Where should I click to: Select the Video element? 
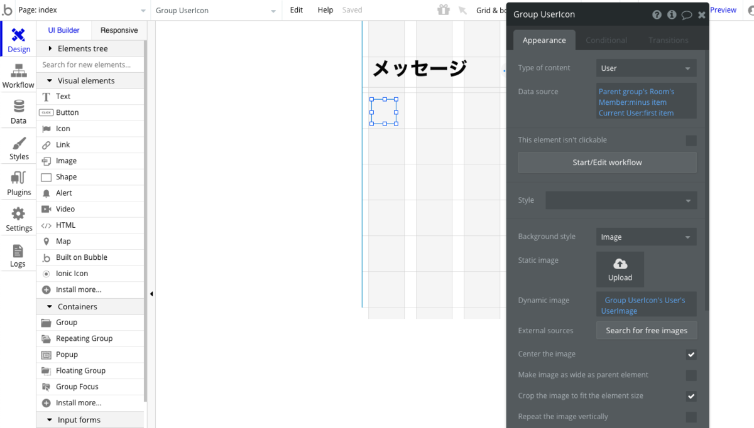point(90,209)
